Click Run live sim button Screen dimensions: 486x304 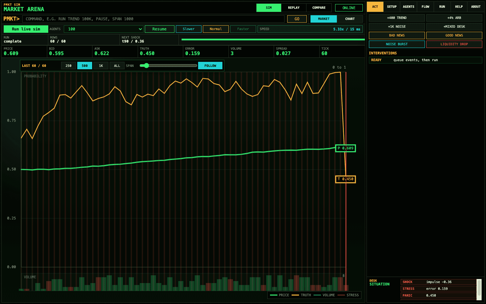coord(26,29)
